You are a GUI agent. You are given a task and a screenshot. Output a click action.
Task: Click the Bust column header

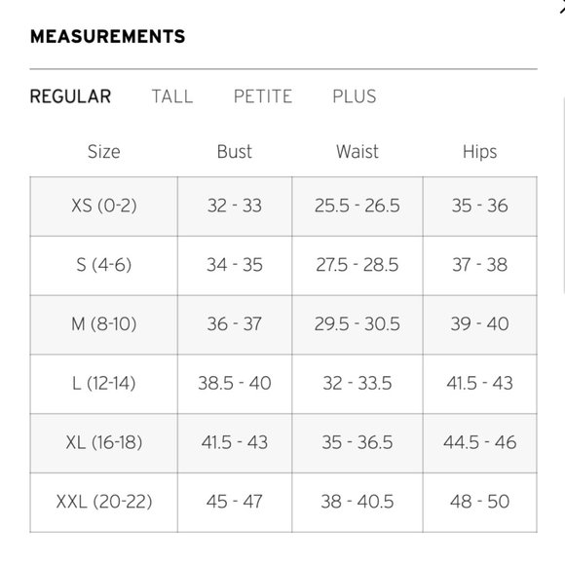[235, 151]
